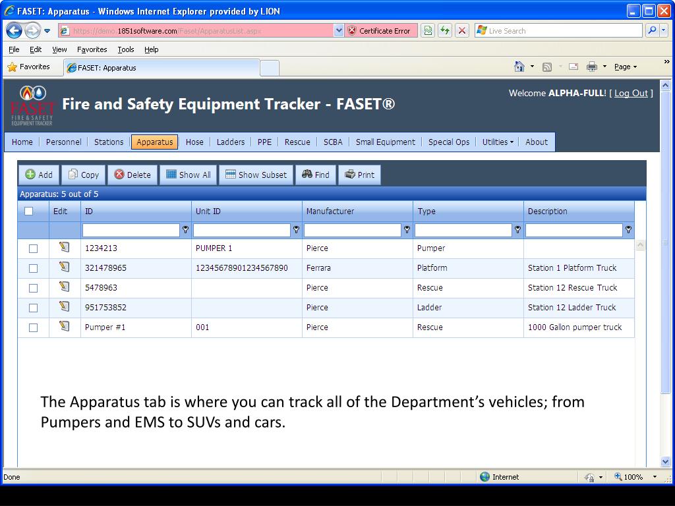Open the SCBA tab
This screenshot has height=506, width=675.
coord(333,142)
